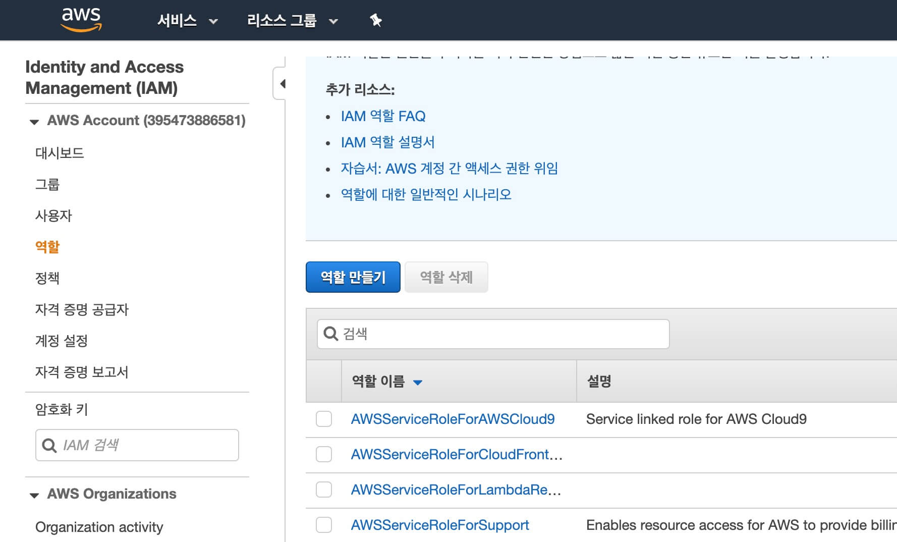Open 그룹 in the sidebar
This screenshot has width=897, height=542.
pos(47,184)
